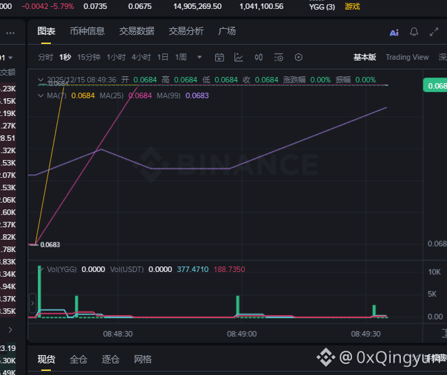The width and height of the screenshot is (447, 375).
Task: Click the 08:49:00 time axis label
Action: (x=242, y=334)
